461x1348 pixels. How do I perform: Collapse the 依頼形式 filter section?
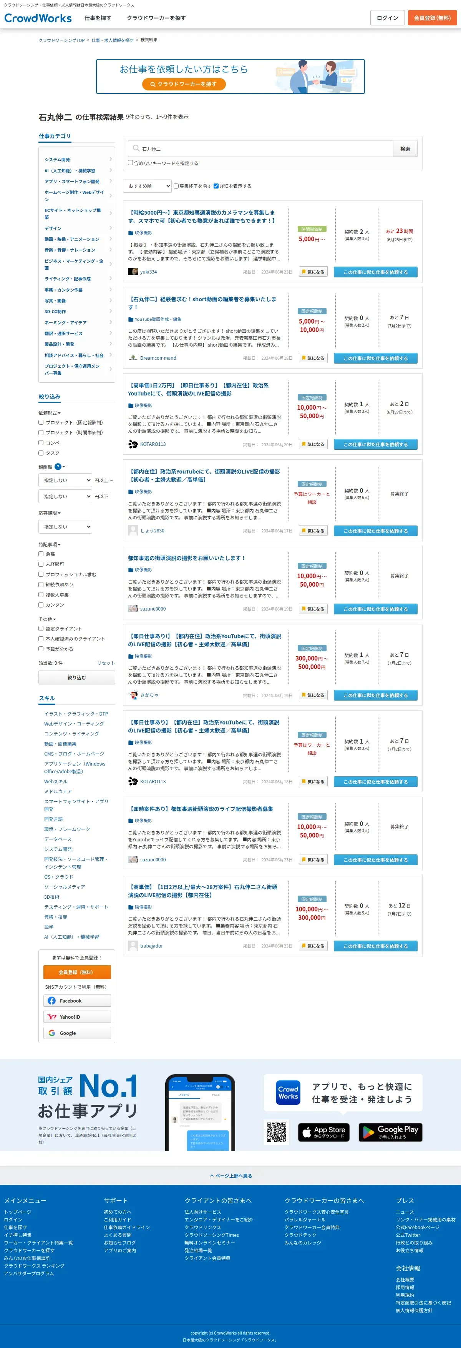pyautogui.click(x=50, y=413)
